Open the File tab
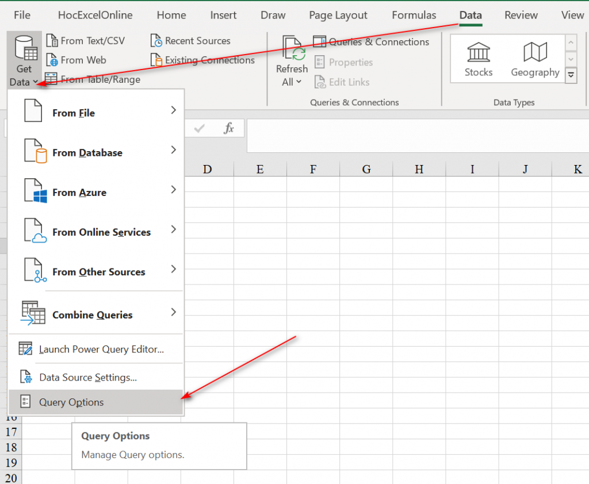Viewport: 589px width, 484px height. point(22,15)
